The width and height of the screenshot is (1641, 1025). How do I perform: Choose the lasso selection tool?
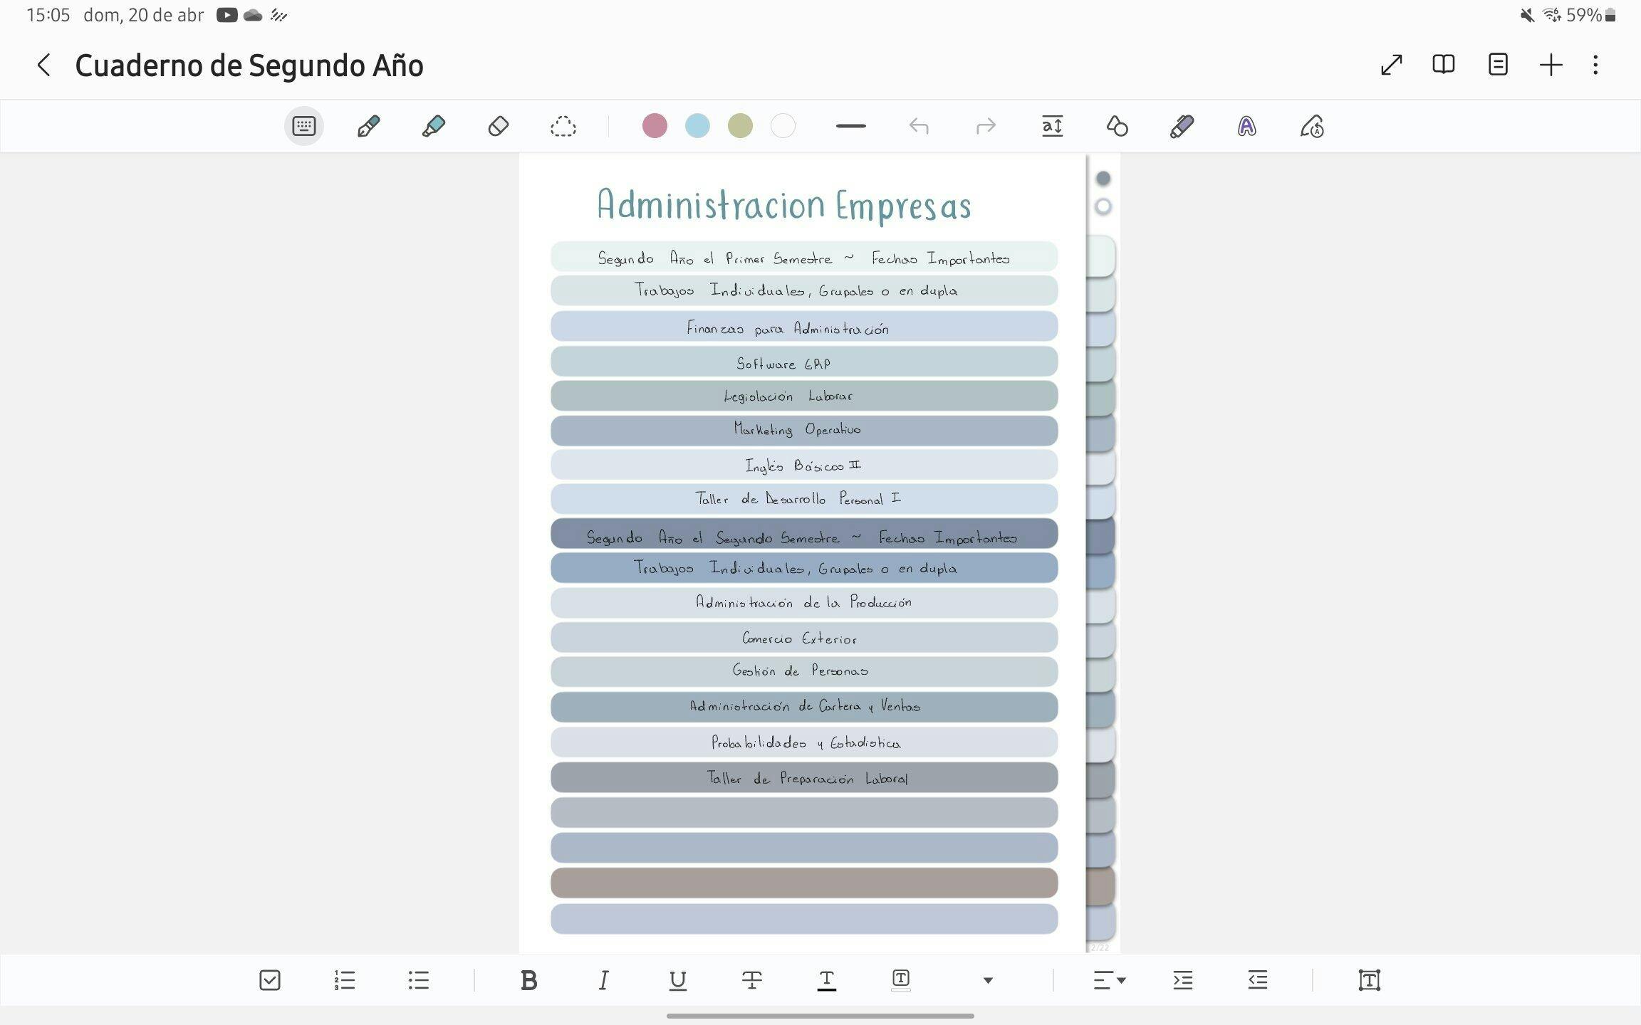coord(563,127)
